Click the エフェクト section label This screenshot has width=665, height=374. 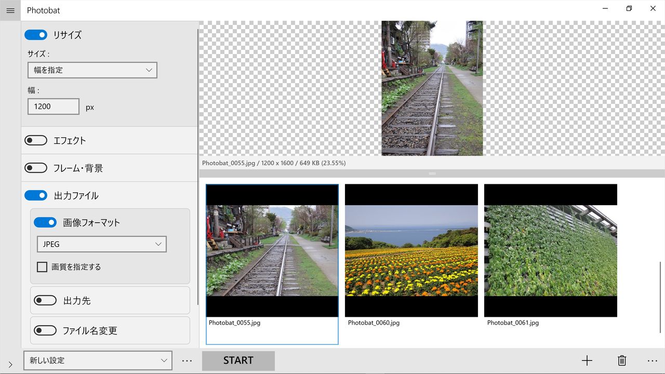(x=70, y=140)
